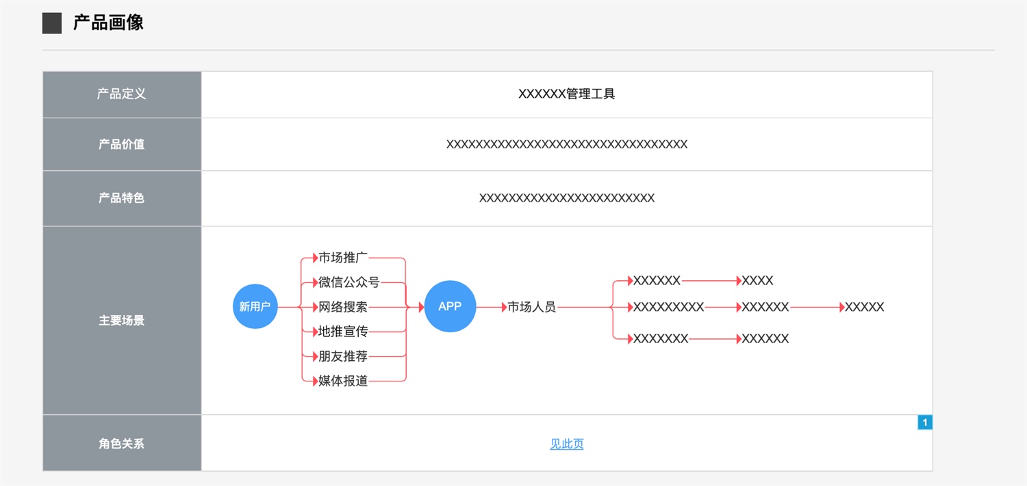Screen dimensions: 1027x486
Task: Click the XXXXX end node of flow
Action: pyautogui.click(x=864, y=307)
